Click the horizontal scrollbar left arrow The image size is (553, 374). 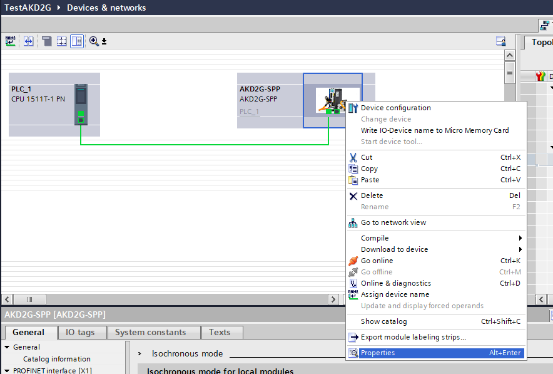tap(7, 299)
